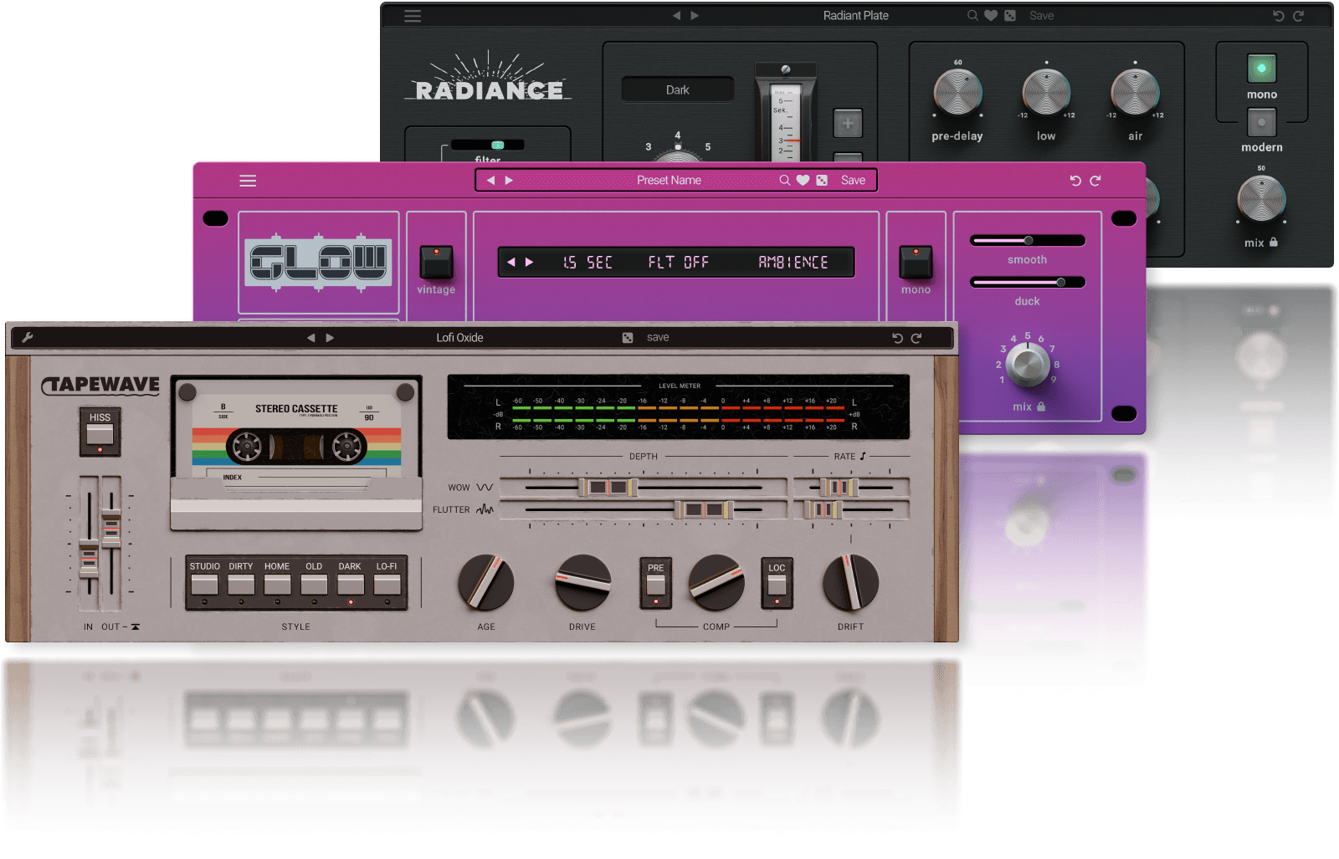Click the Glow logo
The image size is (1339, 859).
[319, 262]
